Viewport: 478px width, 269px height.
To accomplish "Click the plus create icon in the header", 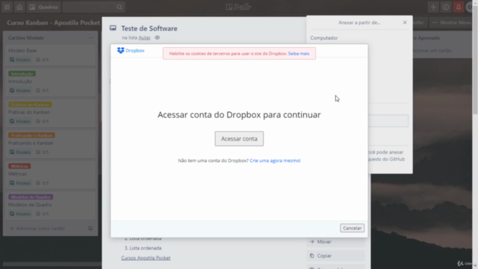I will (433, 7).
